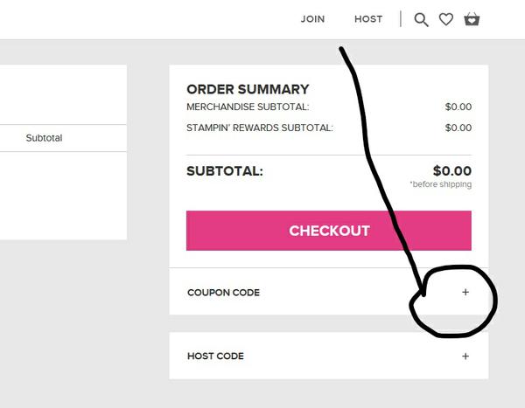
Task: Click the Subtotal column header
Action: (x=44, y=138)
